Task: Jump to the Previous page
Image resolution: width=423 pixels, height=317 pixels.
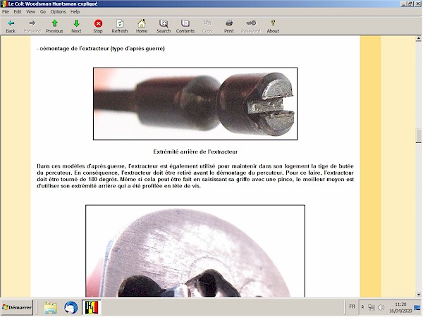Action: 54,26
